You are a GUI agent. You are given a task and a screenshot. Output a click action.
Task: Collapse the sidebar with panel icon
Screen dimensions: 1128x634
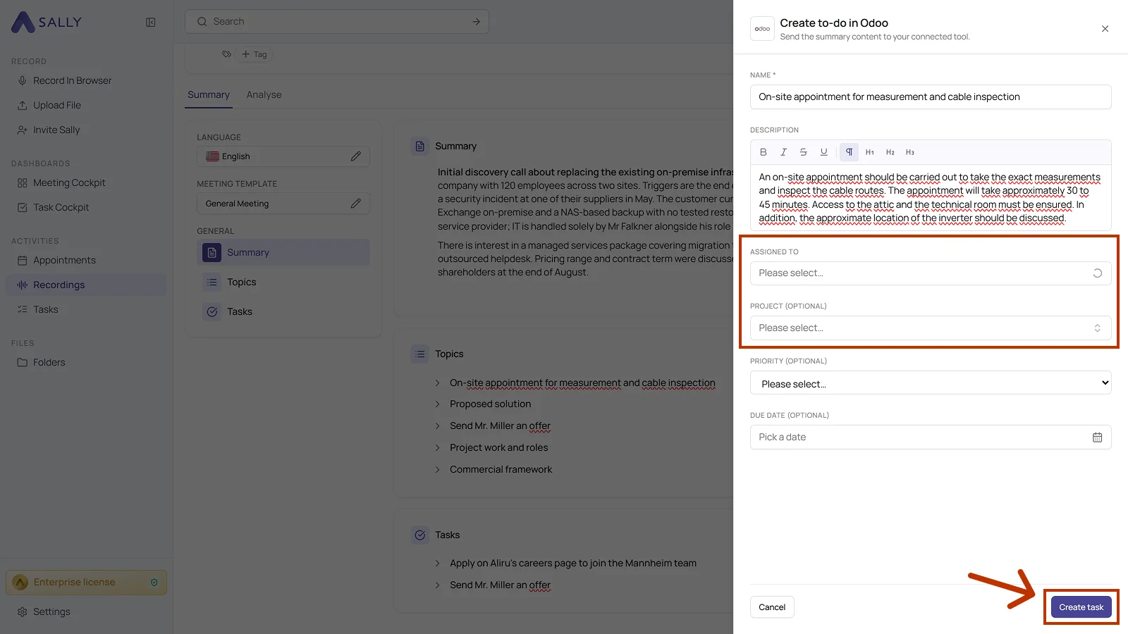(x=150, y=23)
